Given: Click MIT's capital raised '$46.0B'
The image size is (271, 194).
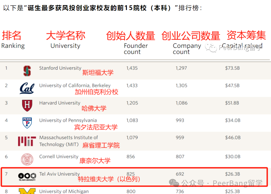Looking at the screenshot, I should (233, 138).
